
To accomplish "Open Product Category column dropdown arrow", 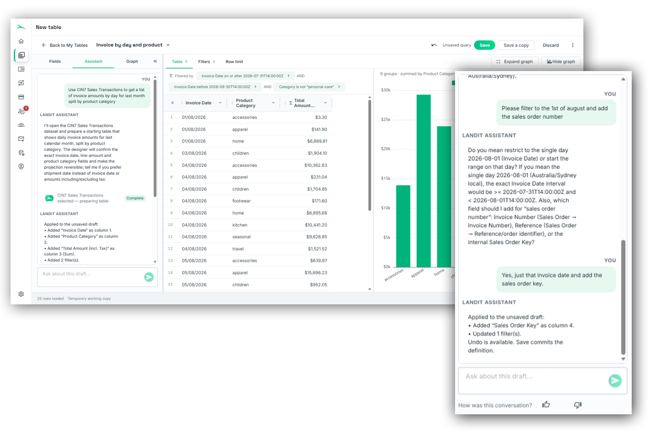I will (x=273, y=103).
